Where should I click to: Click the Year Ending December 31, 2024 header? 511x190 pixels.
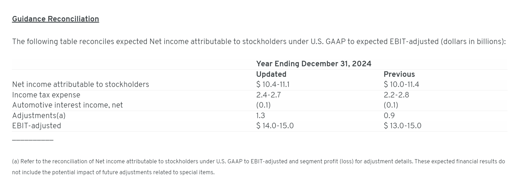coord(314,64)
